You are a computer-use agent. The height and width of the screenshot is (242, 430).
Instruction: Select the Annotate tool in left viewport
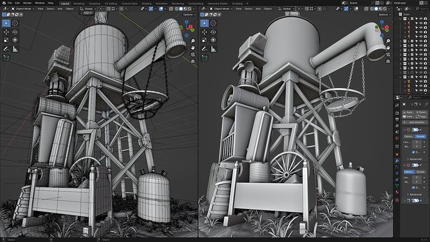6,49
